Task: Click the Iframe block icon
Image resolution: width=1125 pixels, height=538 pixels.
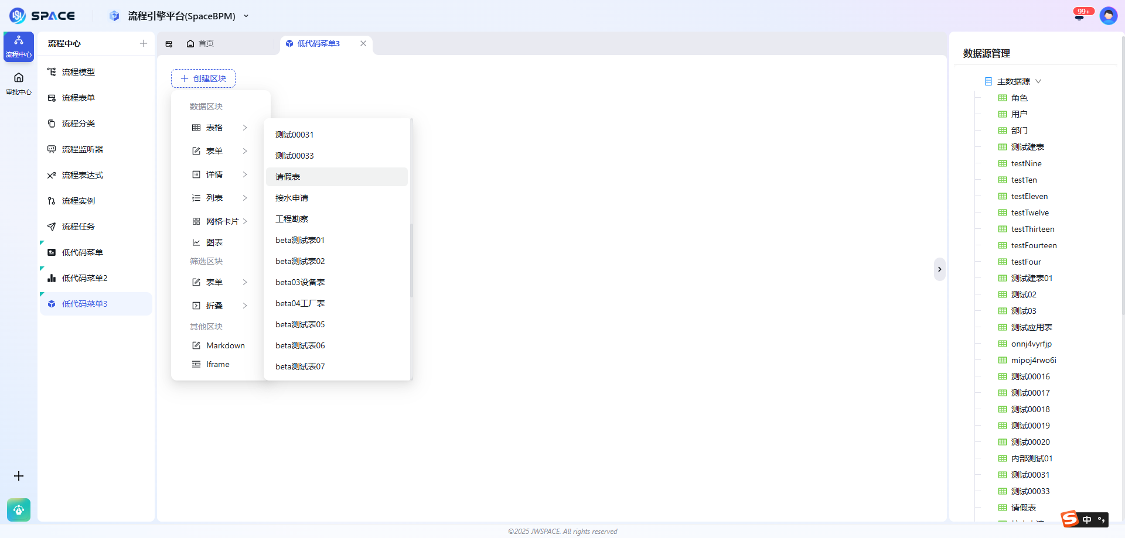Action: [x=196, y=364]
